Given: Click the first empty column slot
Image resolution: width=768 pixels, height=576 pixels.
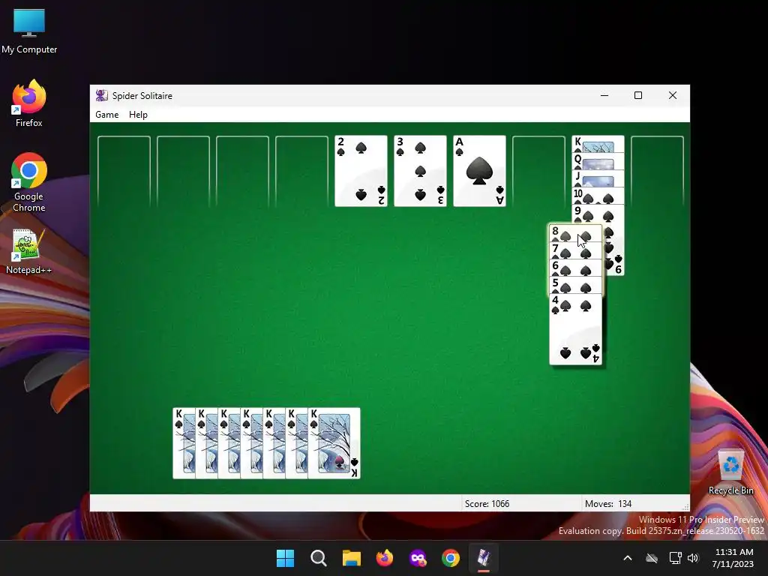Looking at the screenshot, I should (x=124, y=171).
